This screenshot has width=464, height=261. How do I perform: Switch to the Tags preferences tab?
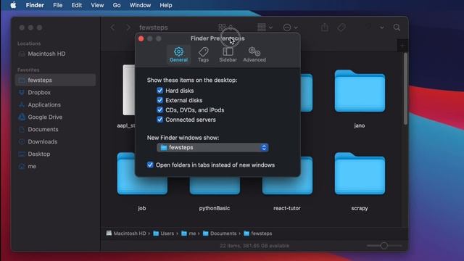(203, 54)
